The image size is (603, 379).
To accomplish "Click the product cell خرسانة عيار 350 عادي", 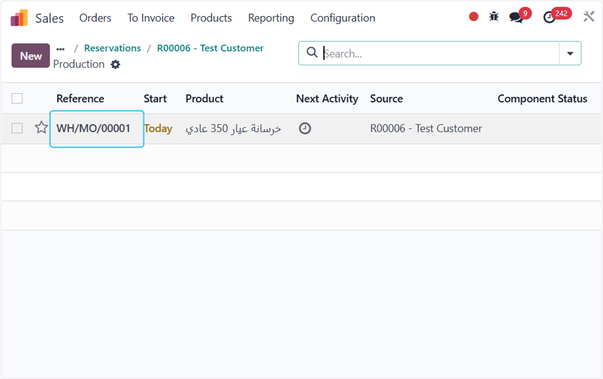I will tap(234, 128).
